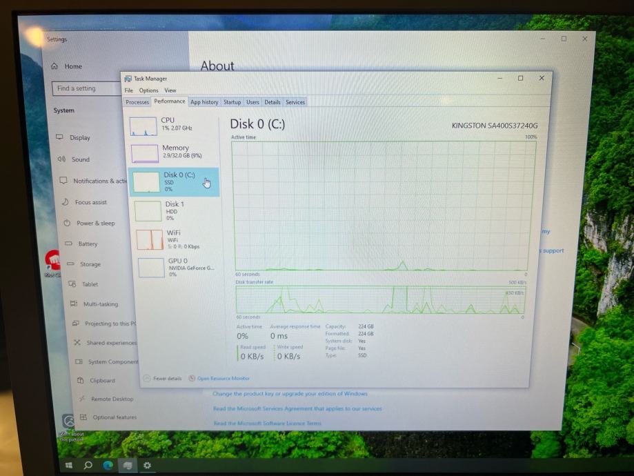Click the Projecting to this PC icon
The width and height of the screenshot is (634, 476).
[76, 323]
